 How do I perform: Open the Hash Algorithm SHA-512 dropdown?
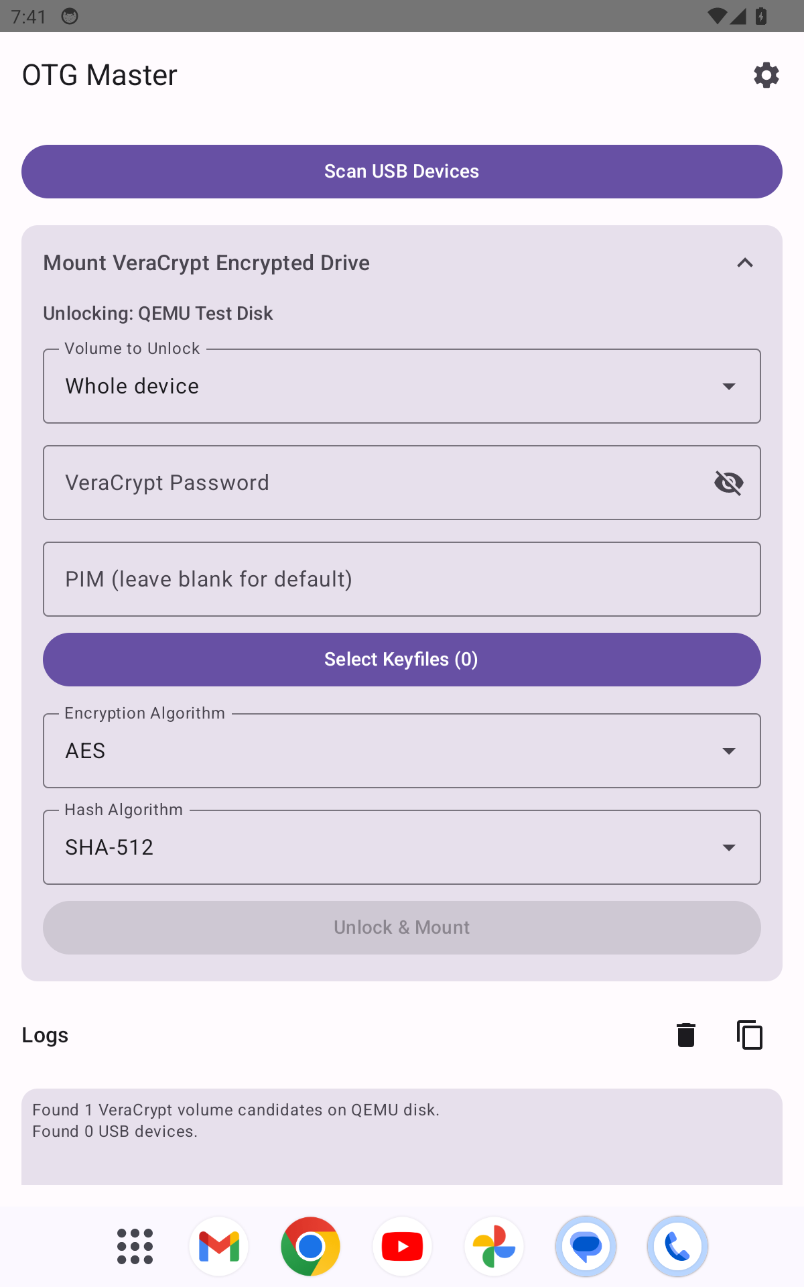(402, 847)
